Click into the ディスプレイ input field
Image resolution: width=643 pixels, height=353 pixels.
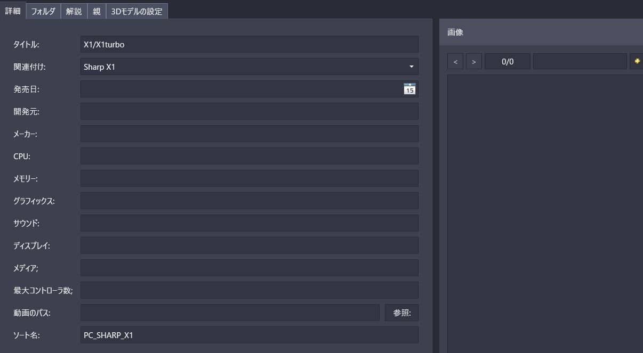point(250,245)
